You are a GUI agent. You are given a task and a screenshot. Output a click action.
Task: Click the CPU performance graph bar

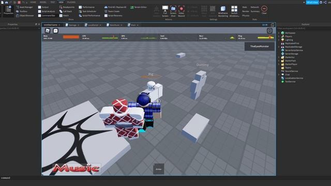pyautogui.click(x=110, y=38)
